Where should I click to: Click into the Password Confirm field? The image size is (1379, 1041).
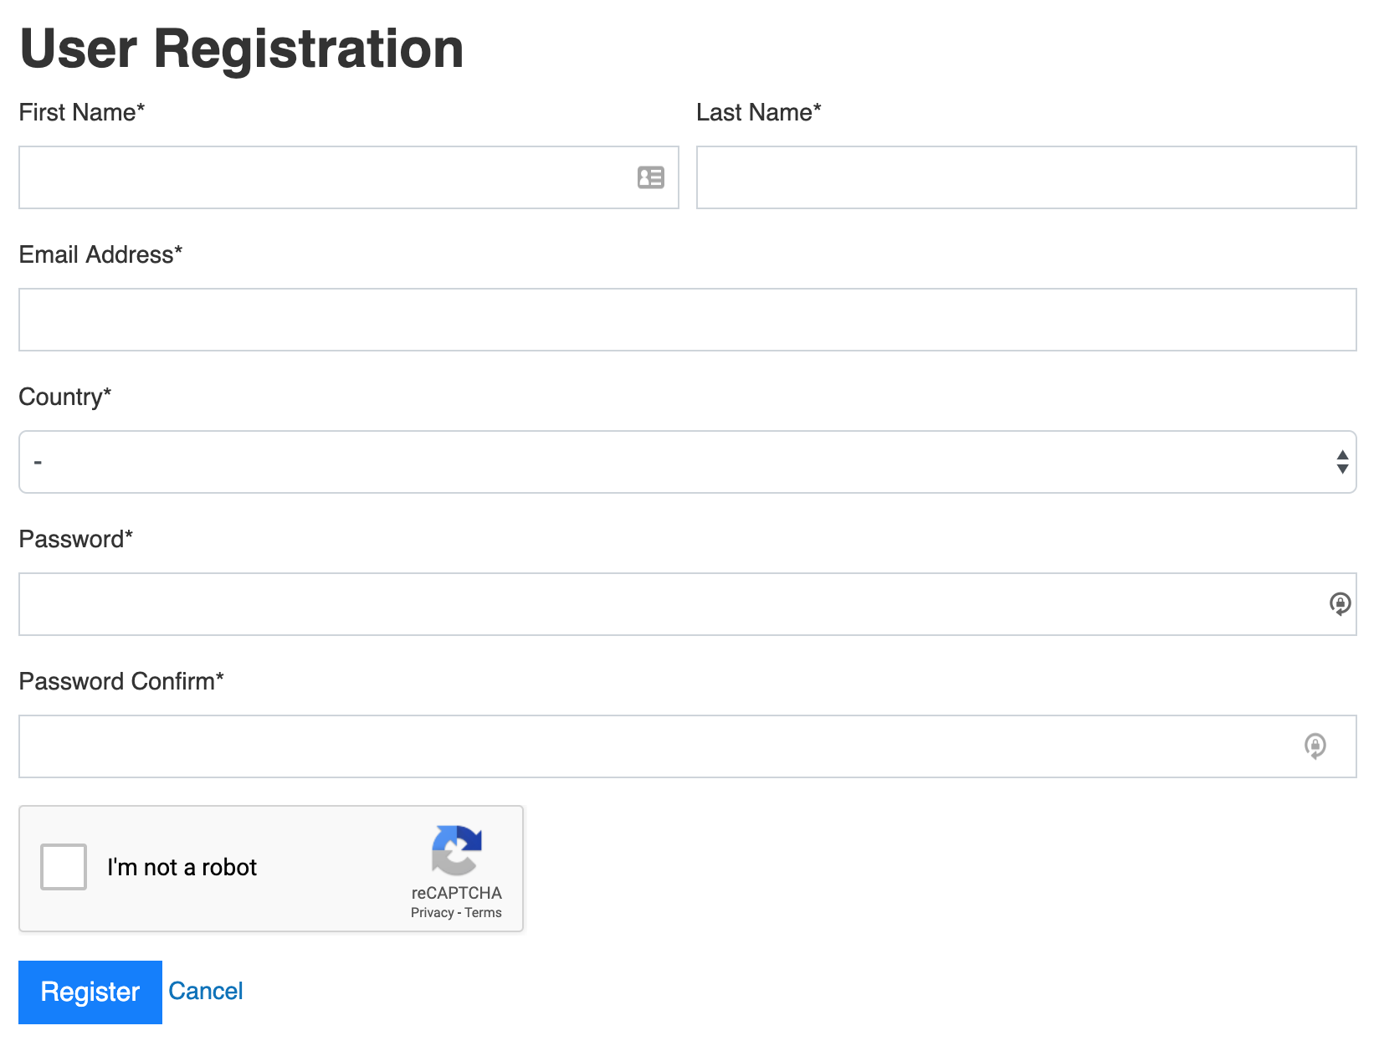click(x=688, y=746)
